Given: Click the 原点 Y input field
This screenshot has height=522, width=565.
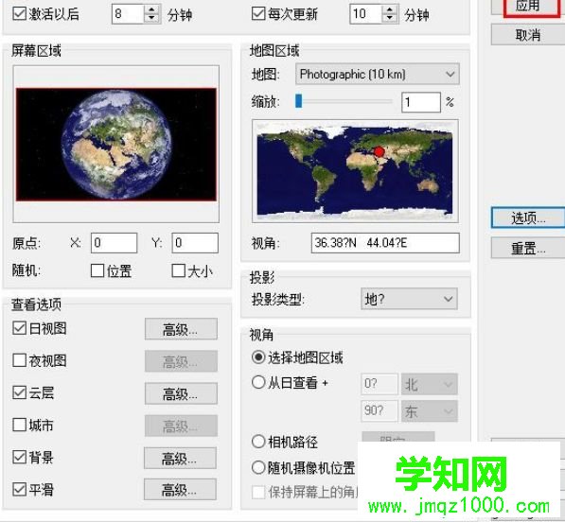Looking at the screenshot, I should 195,243.
